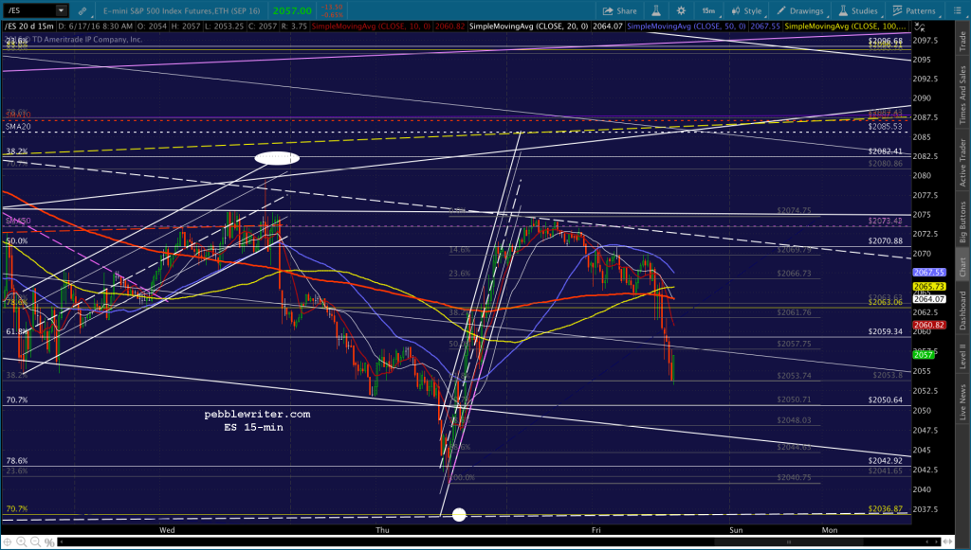Click the zoom in magnifier icon
The height and width of the screenshot is (550, 971).
tap(22, 542)
